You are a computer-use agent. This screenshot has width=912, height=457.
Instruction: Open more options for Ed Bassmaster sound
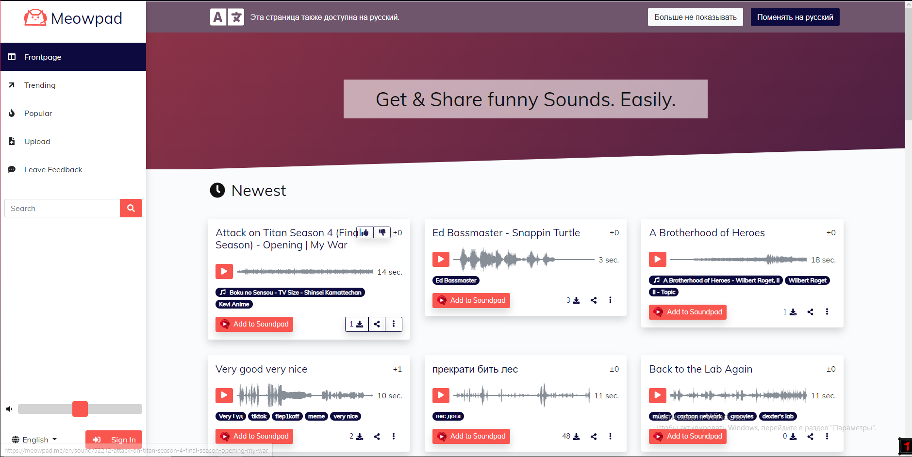point(610,300)
